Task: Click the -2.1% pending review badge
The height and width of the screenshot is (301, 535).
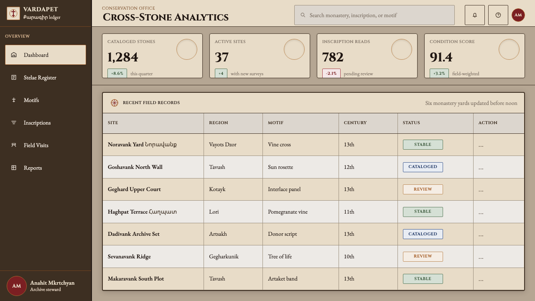Action: click(331, 73)
